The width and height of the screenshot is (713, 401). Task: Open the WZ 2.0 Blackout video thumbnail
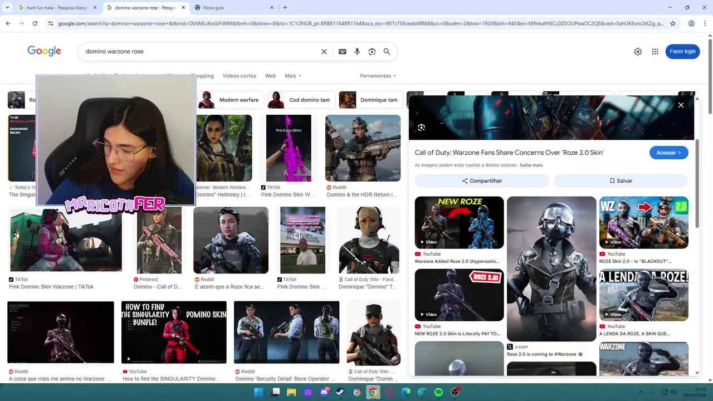pos(643,222)
